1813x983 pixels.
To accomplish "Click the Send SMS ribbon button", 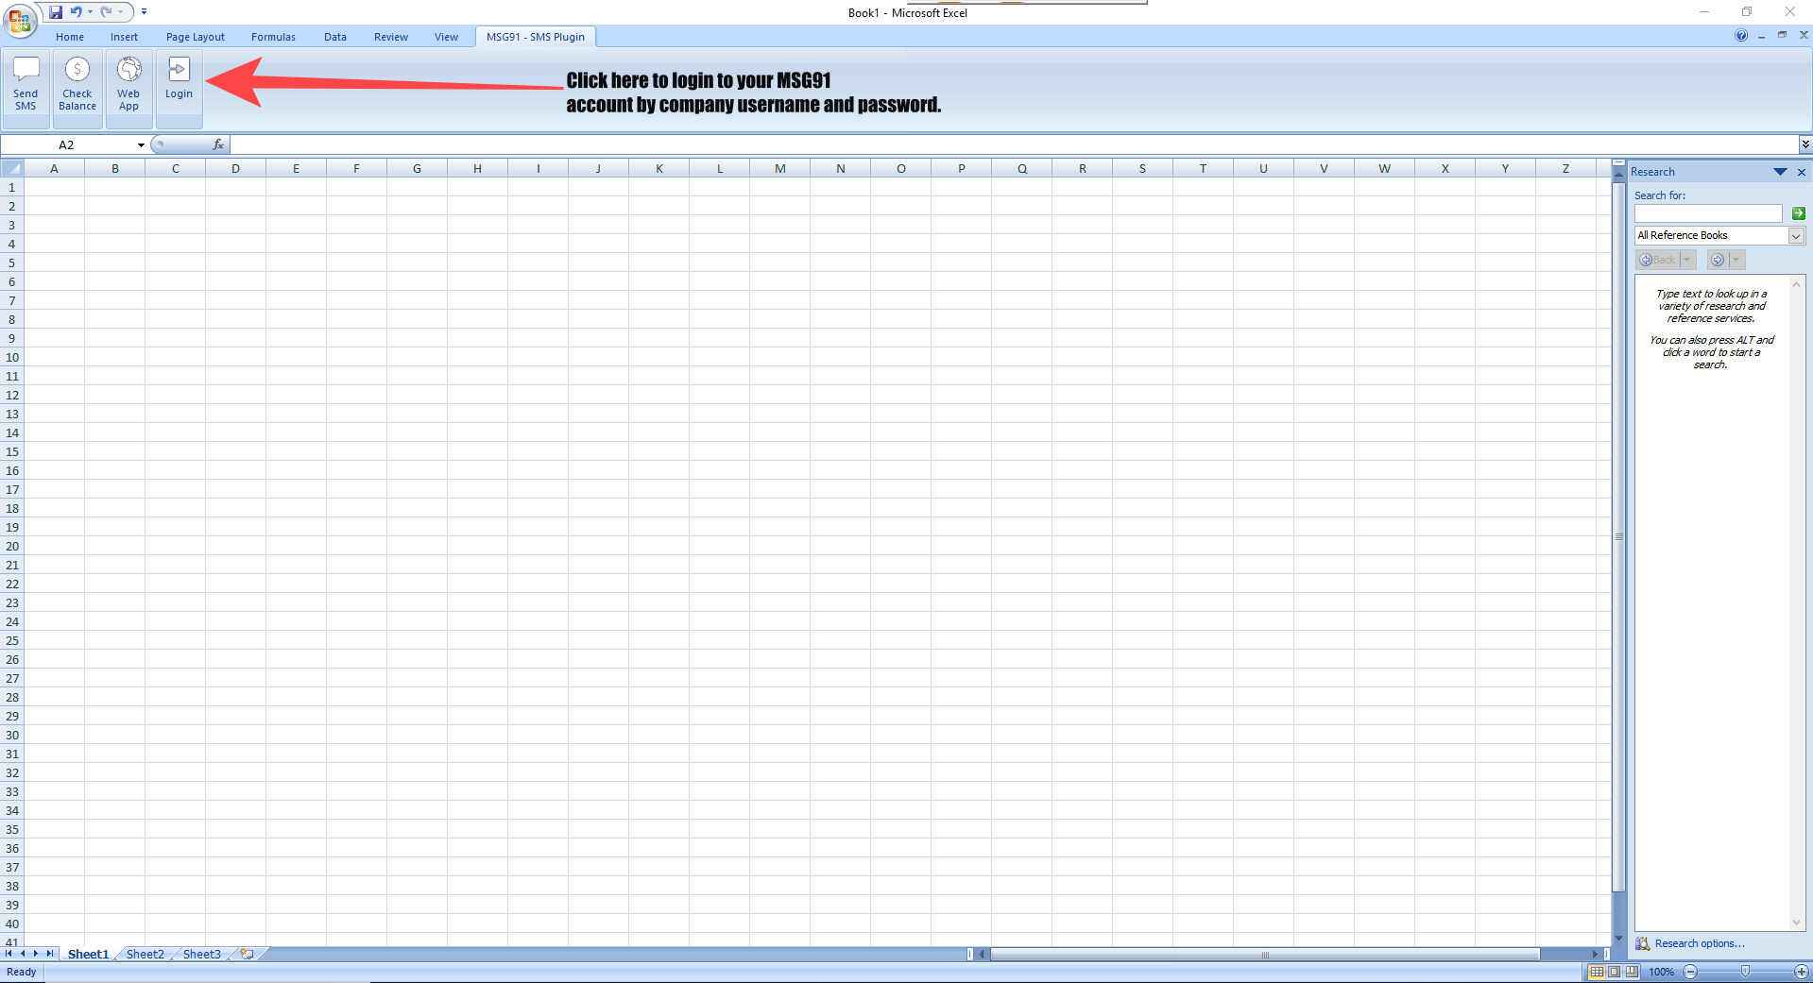I will (26, 88).
